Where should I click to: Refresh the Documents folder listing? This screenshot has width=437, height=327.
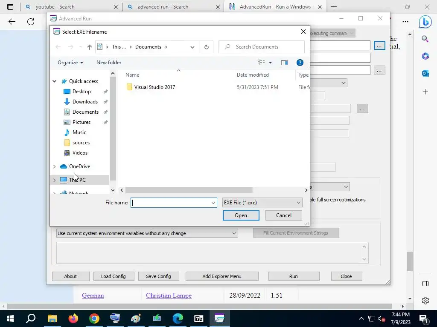tap(206, 47)
